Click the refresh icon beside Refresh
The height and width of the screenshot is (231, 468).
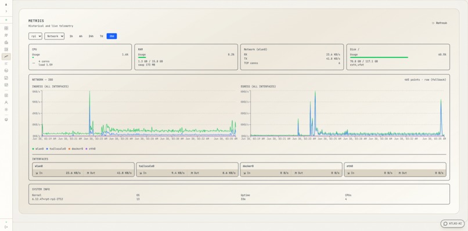tap(433, 23)
